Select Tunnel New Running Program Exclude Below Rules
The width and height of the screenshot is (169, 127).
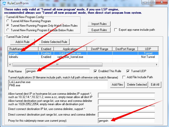click(x=8, y=30)
